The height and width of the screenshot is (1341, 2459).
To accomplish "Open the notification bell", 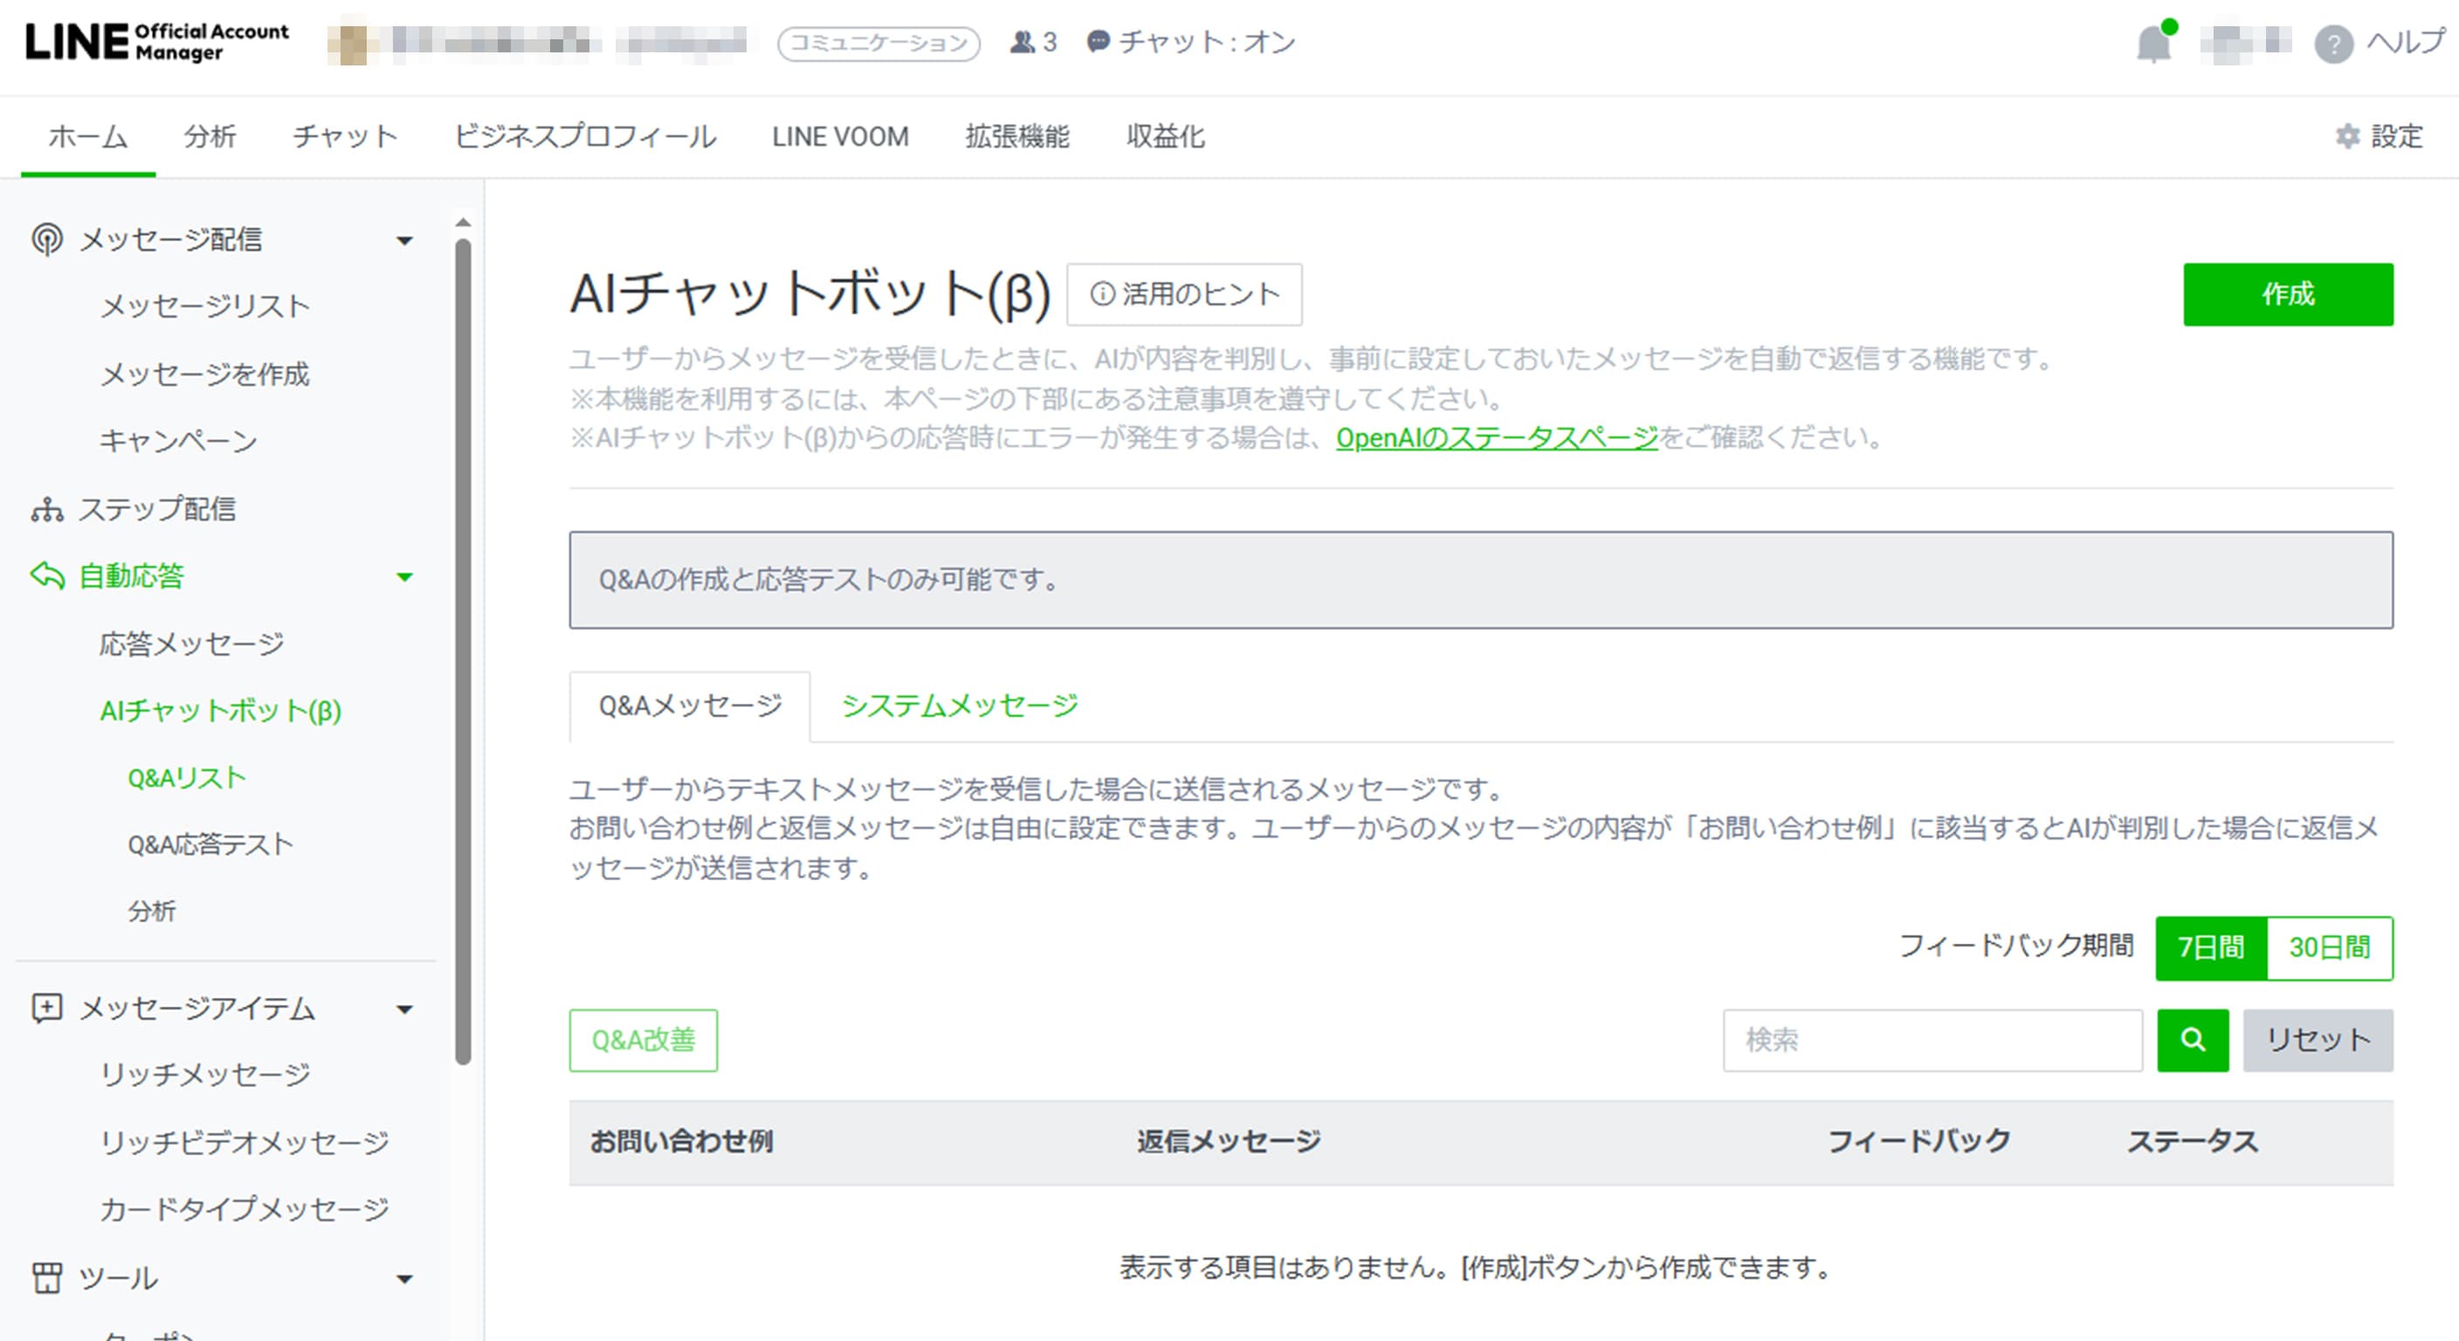I will point(2155,42).
